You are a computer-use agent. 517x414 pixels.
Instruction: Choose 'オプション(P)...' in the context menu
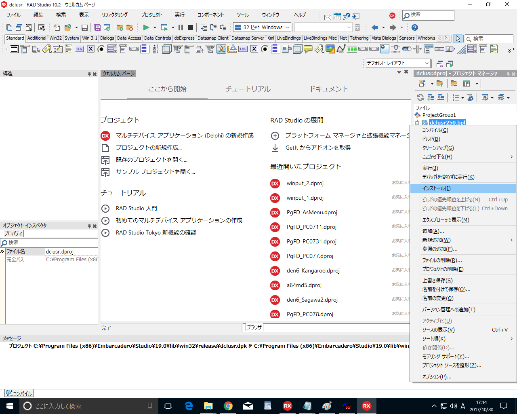tap(463, 377)
